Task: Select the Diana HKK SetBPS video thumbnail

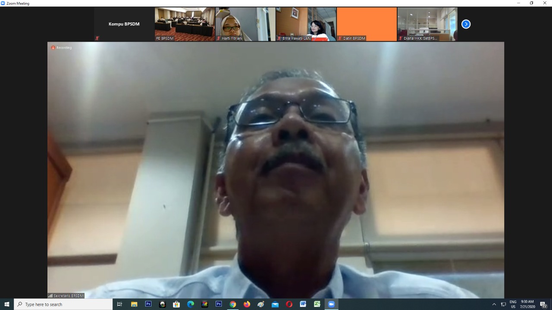Action: (427, 24)
